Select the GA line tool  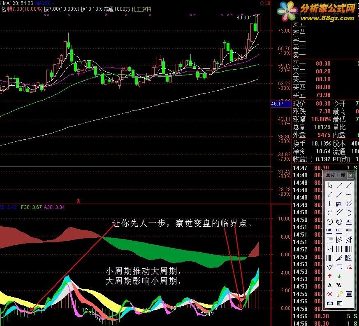coord(329,230)
